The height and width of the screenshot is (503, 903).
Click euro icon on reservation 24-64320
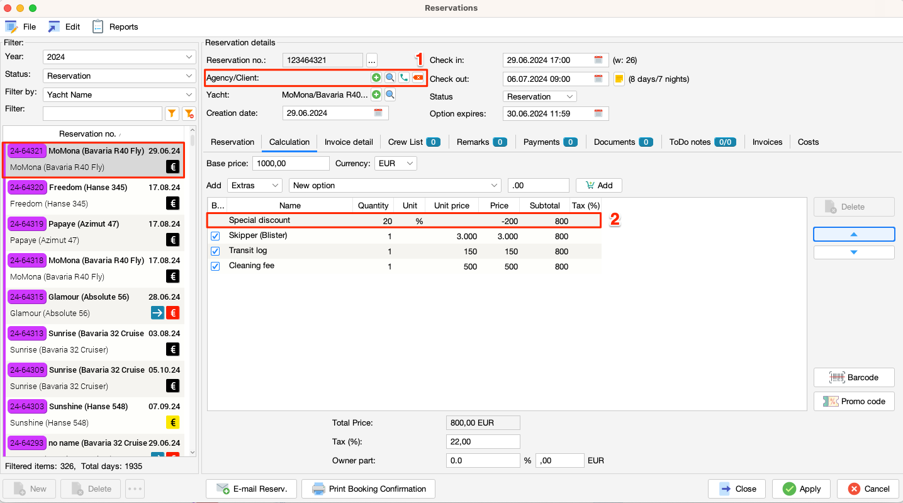click(173, 203)
